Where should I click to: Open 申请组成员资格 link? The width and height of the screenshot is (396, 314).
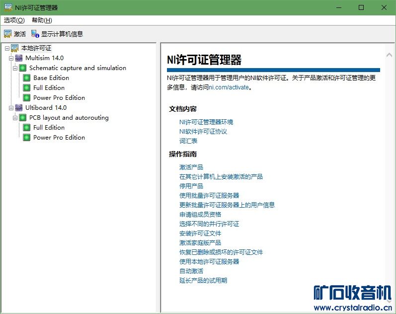coord(200,215)
